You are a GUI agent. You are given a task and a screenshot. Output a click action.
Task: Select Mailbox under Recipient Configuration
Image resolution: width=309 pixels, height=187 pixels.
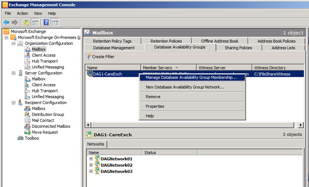point(39,108)
